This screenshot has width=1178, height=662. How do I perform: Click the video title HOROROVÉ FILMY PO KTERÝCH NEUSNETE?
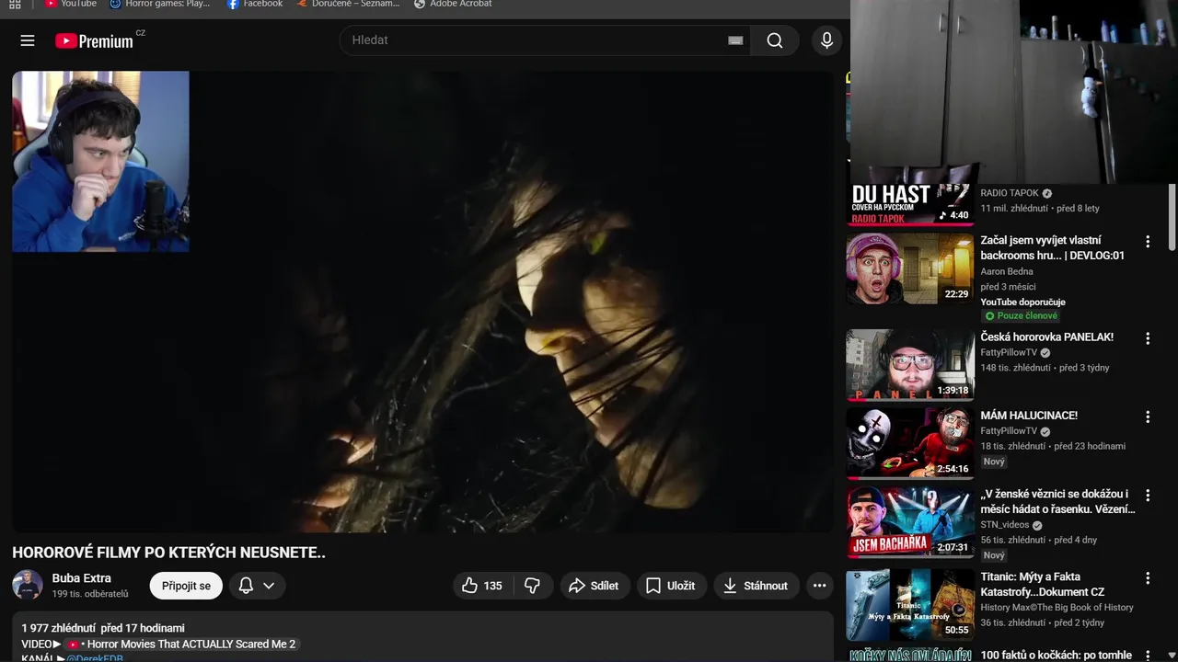coord(168,553)
